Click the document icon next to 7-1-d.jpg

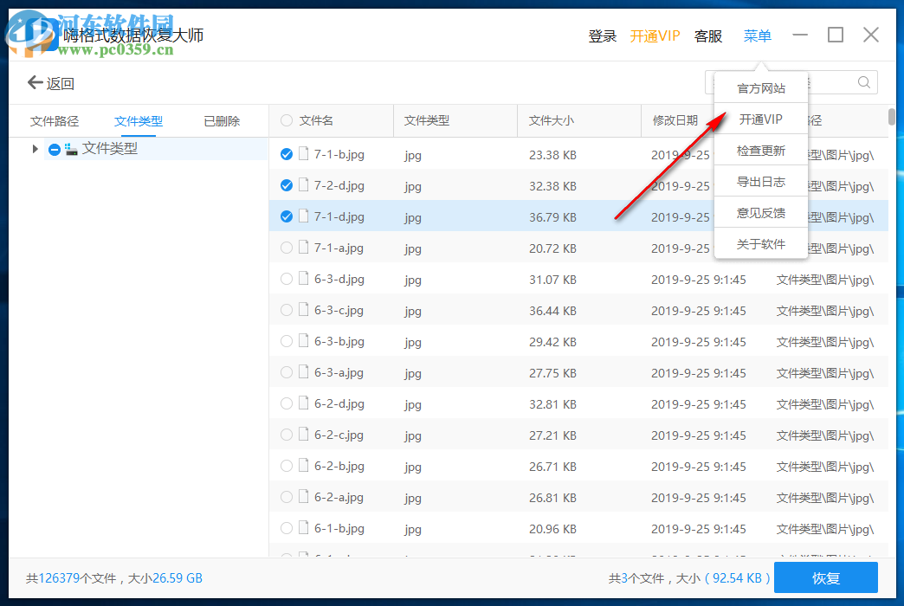click(303, 216)
